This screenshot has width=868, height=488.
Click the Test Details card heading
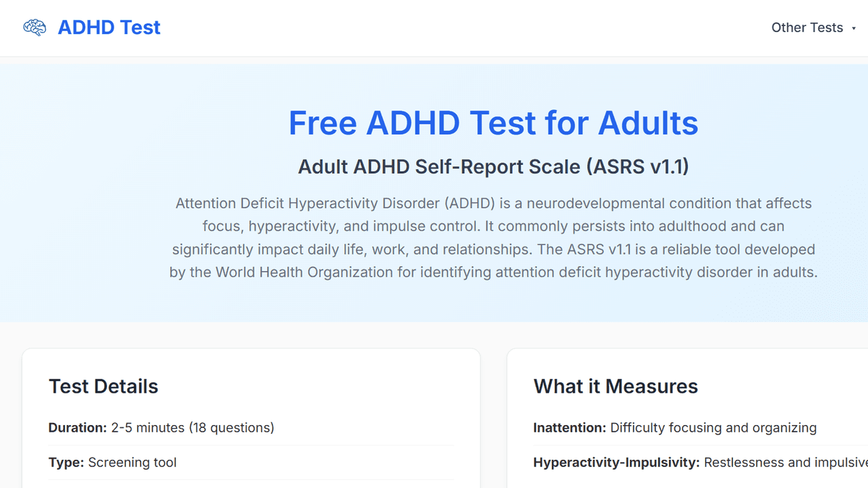click(x=103, y=387)
